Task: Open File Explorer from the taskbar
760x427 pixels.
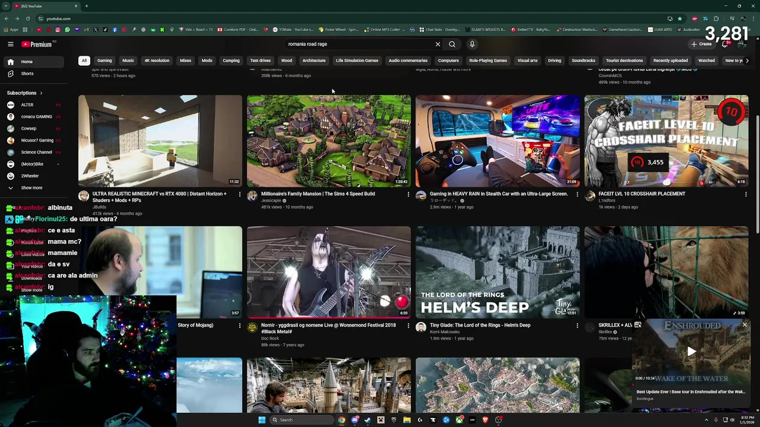Action: click(407, 420)
